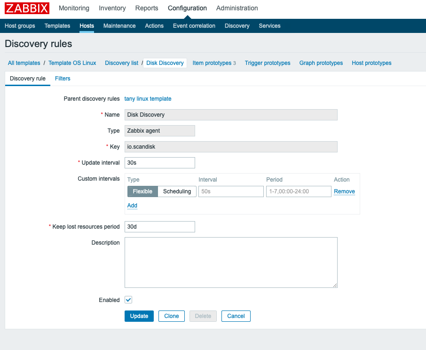
Task: Open the Administration menu
Action: 237,8
